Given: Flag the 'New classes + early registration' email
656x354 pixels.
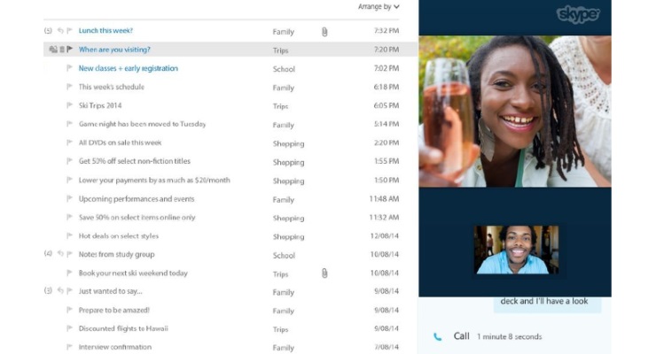Looking at the screenshot, I should tap(70, 69).
